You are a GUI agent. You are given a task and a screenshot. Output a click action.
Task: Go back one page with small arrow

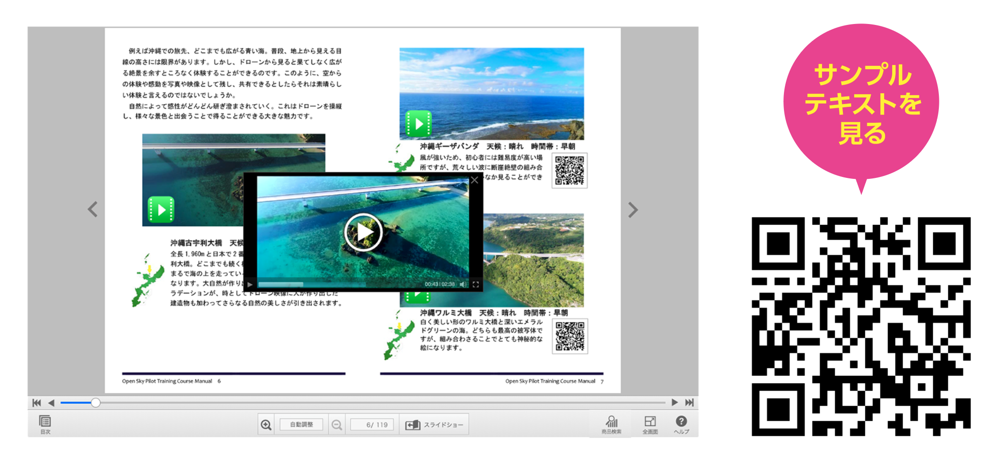[51, 403]
